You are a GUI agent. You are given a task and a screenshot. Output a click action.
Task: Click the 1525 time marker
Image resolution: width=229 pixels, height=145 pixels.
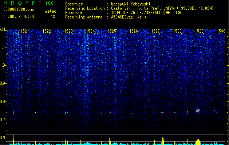pos(112,31)
